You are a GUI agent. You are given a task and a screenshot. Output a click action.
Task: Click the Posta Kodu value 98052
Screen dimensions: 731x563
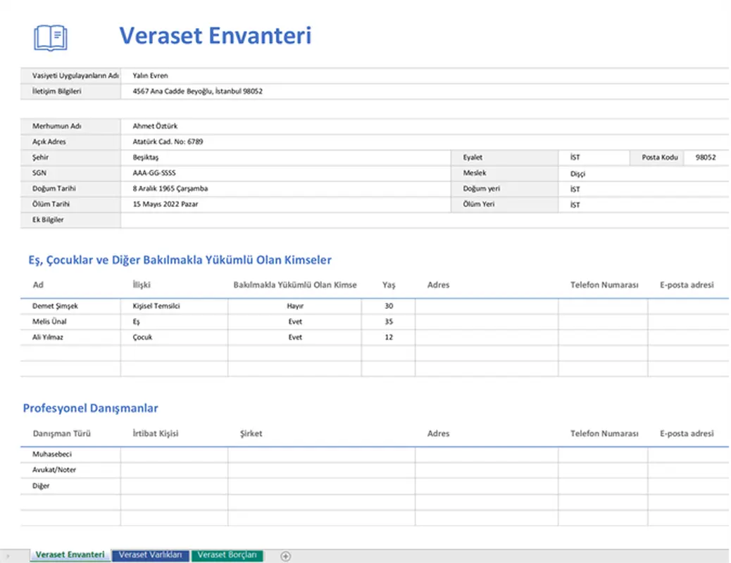(706, 157)
